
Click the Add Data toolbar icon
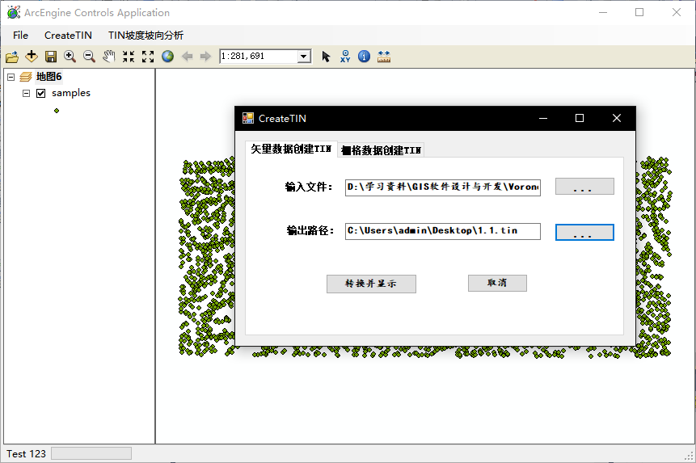tap(32, 57)
